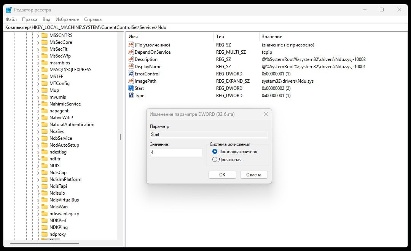Click the string icon beside DisplayName value
411x251 pixels.
131,66
